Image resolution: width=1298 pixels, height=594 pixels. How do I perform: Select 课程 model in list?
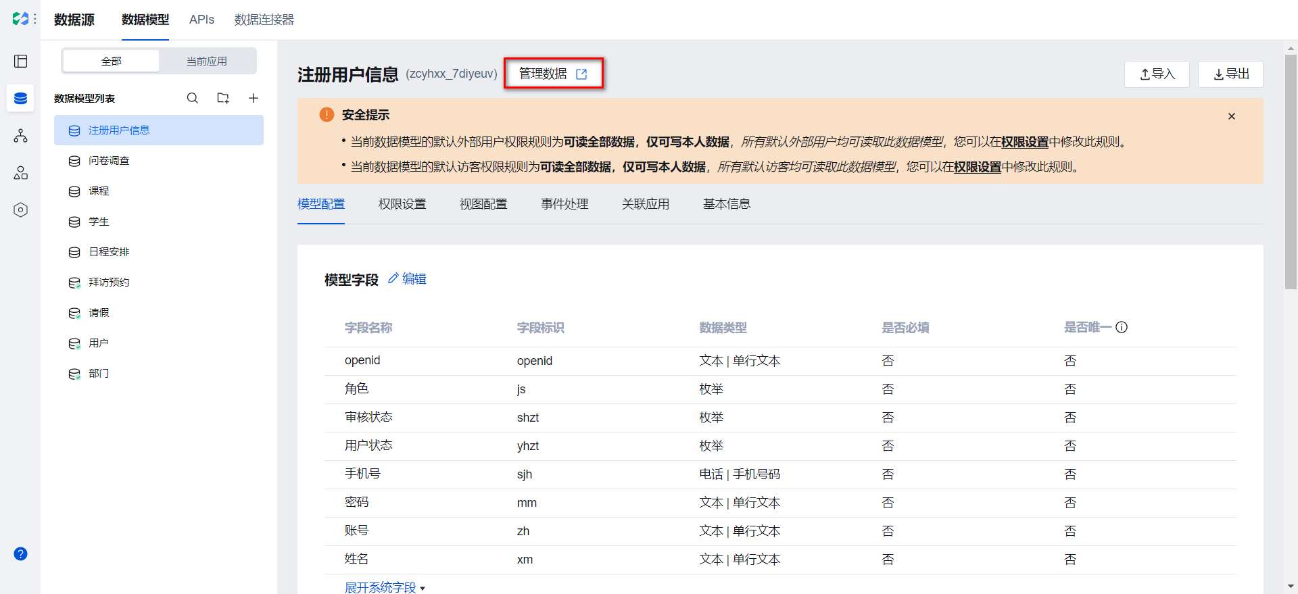[x=159, y=191]
